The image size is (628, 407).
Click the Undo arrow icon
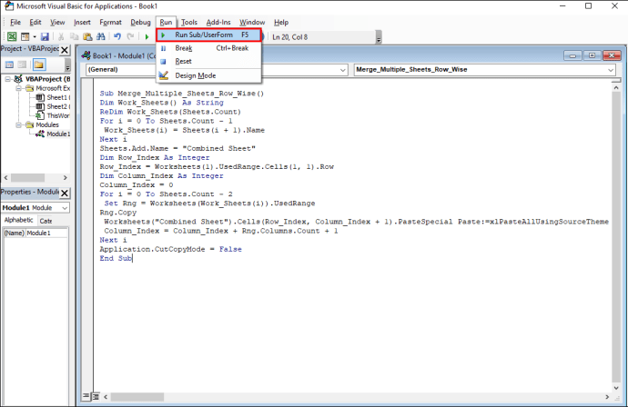pos(116,36)
